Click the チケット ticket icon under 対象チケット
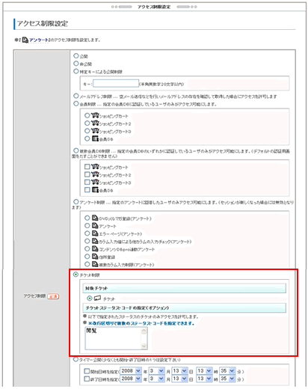This screenshot has width=308, height=389. tap(97, 298)
